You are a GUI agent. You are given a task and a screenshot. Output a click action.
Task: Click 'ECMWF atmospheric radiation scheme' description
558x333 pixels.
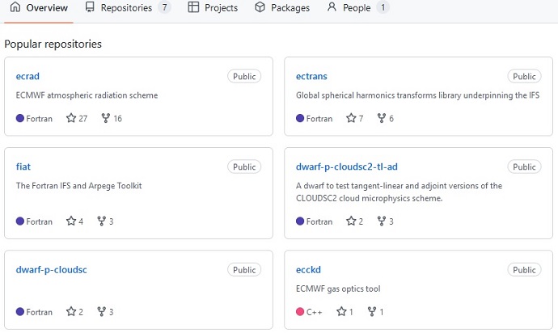click(87, 95)
